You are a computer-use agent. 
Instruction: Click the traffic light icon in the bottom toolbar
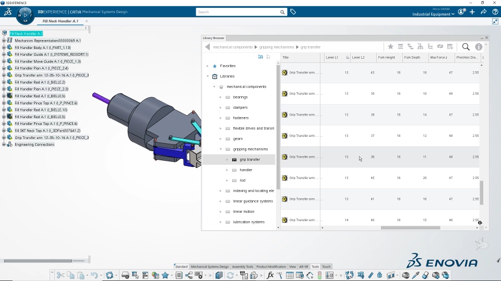[x=319, y=275]
